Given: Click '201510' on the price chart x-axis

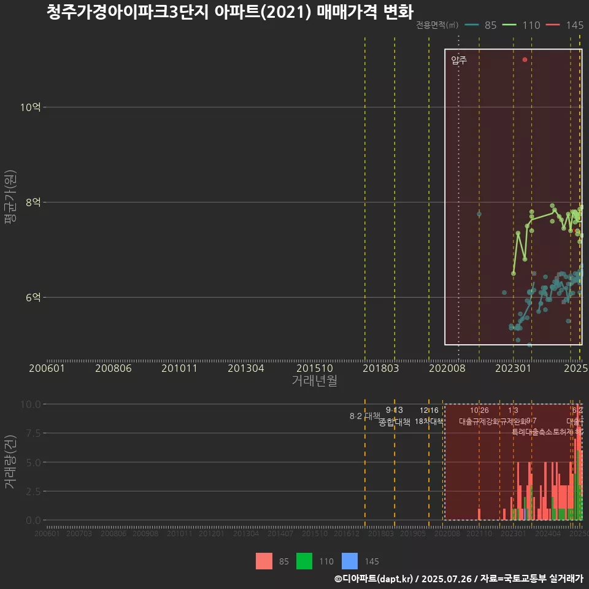Looking at the screenshot, I should point(315,368).
